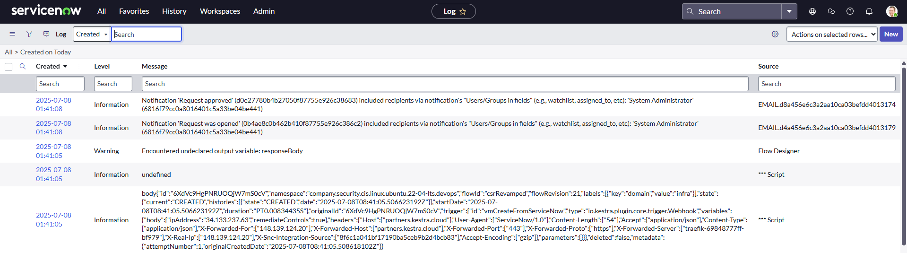Open the Favorites menu

(134, 11)
